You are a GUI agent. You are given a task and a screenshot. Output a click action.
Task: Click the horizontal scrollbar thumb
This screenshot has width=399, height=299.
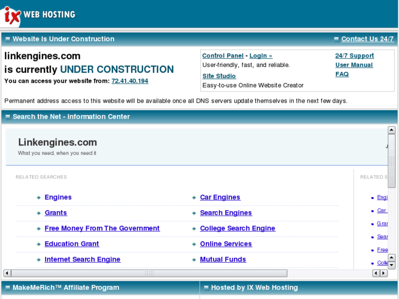tap(149, 273)
